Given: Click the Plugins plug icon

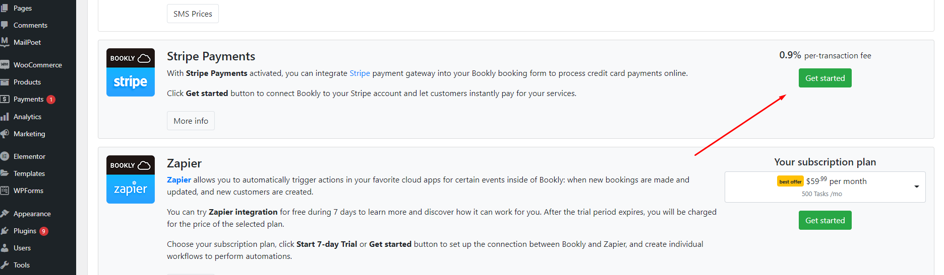Looking at the screenshot, I should tap(5, 231).
